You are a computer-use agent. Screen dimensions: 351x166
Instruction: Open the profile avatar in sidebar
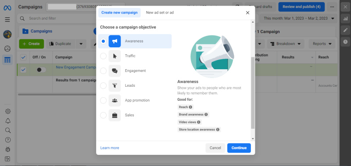tap(7, 35)
